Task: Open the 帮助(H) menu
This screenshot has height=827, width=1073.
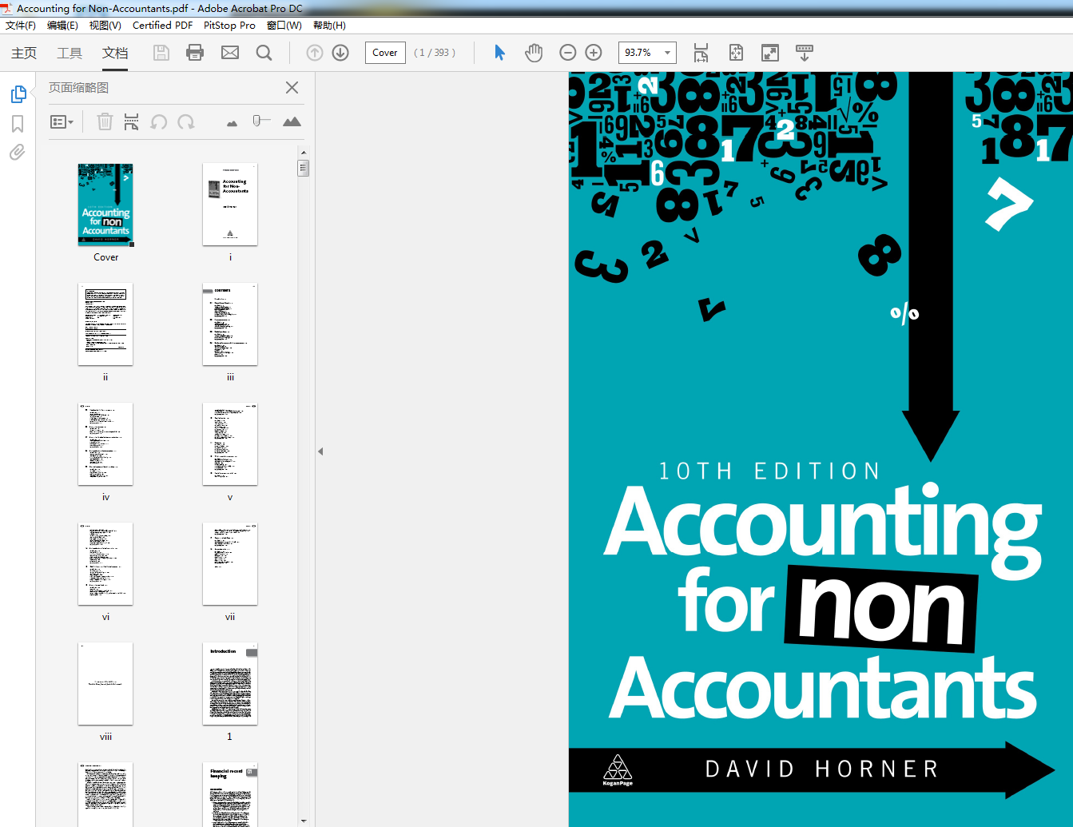Action: [x=329, y=26]
